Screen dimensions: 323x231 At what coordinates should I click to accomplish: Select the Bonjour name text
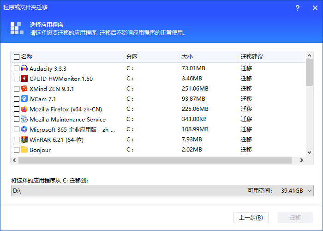(40, 150)
